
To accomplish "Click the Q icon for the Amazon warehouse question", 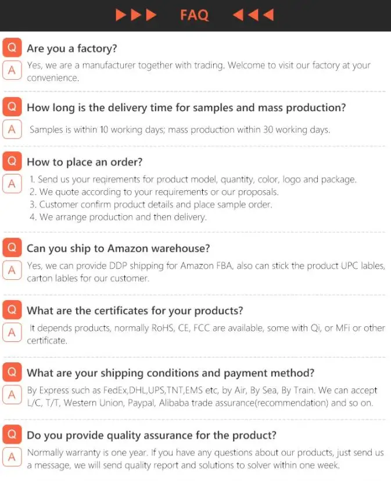I will 12,248.
